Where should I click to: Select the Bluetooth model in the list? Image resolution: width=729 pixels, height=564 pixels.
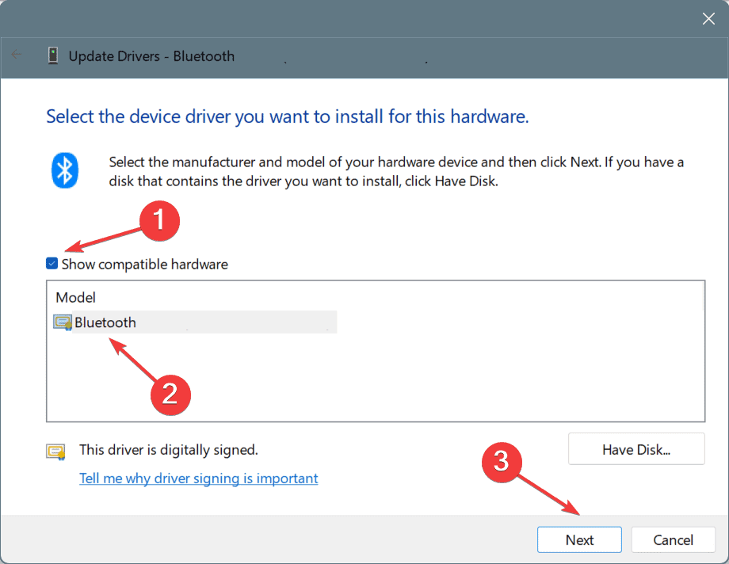pos(105,322)
